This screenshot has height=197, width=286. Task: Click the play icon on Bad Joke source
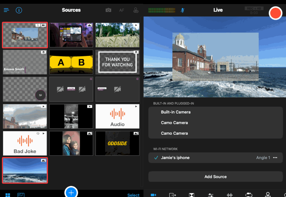pos(44,133)
